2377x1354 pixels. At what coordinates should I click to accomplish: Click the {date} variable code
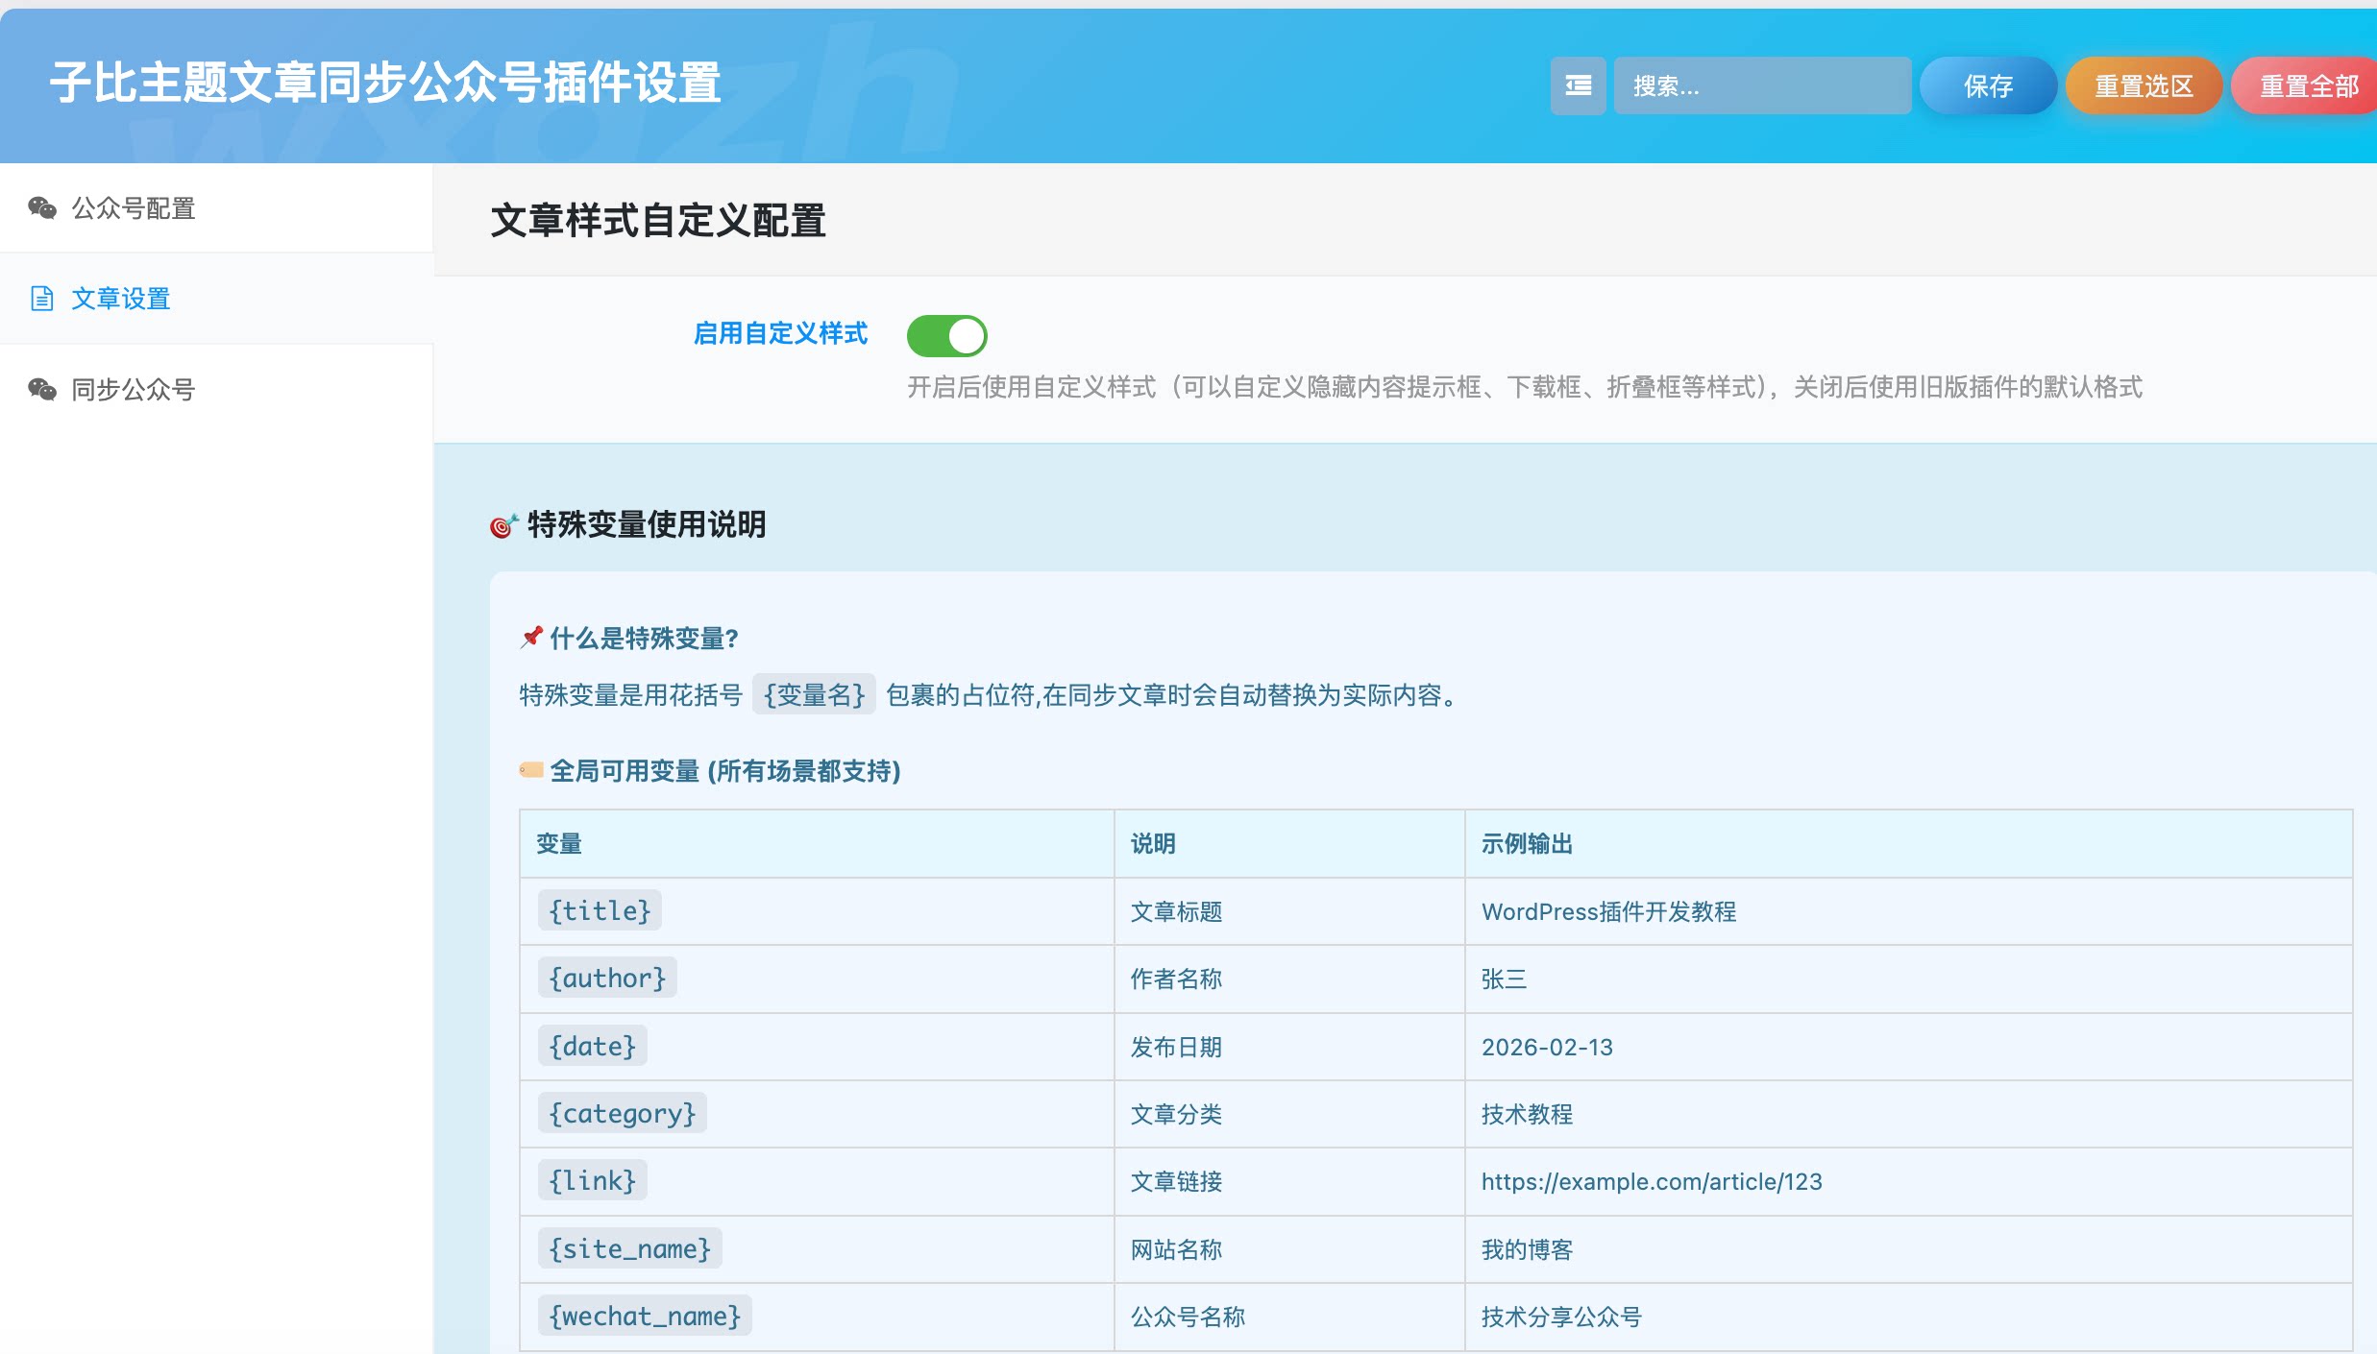pos(592,1046)
